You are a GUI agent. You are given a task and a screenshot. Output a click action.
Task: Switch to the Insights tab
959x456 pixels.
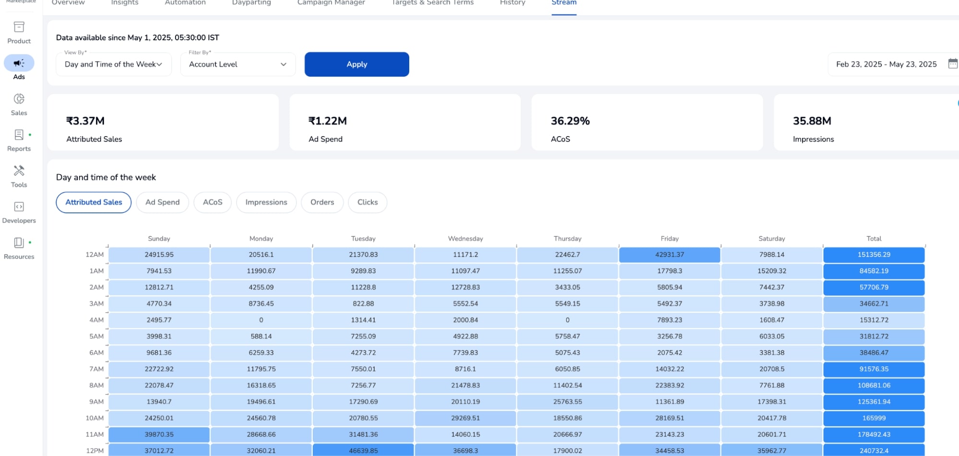pyautogui.click(x=125, y=3)
